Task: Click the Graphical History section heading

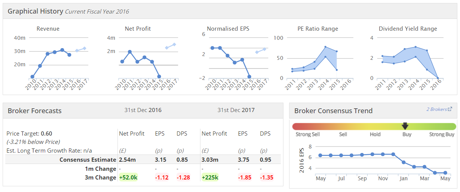Action: pyautogui.click(x=35, y=11)
